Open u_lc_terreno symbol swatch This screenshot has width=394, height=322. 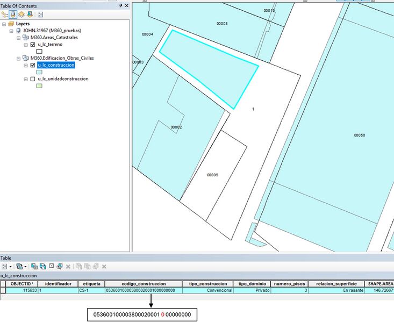pyautogui.click(x=39, y=52)
